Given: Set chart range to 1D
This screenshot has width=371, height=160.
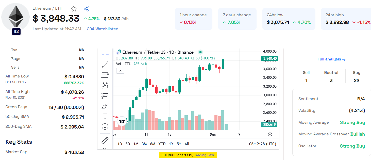Looking at the screenshot, I should (120, 144).
